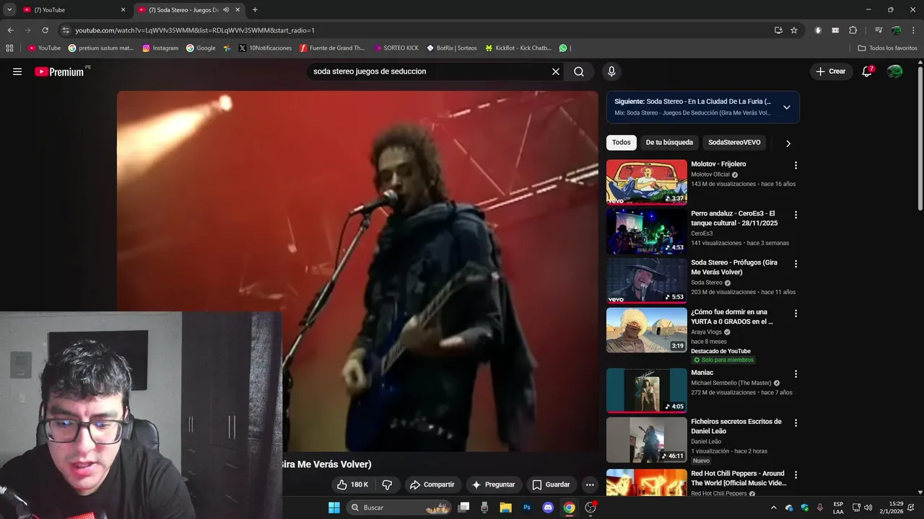Screen dimensions: 924x519
Task: Go to YouTube Premium home logo
Action: [59, 71]
